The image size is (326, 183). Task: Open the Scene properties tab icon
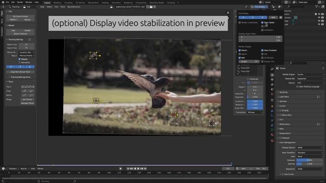272,89
